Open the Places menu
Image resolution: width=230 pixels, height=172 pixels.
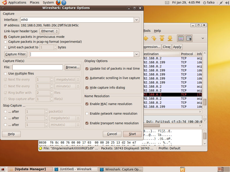click(x=34, y=3)
